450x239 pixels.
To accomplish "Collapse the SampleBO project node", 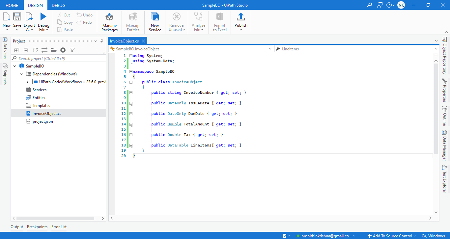I will [14, 66].
